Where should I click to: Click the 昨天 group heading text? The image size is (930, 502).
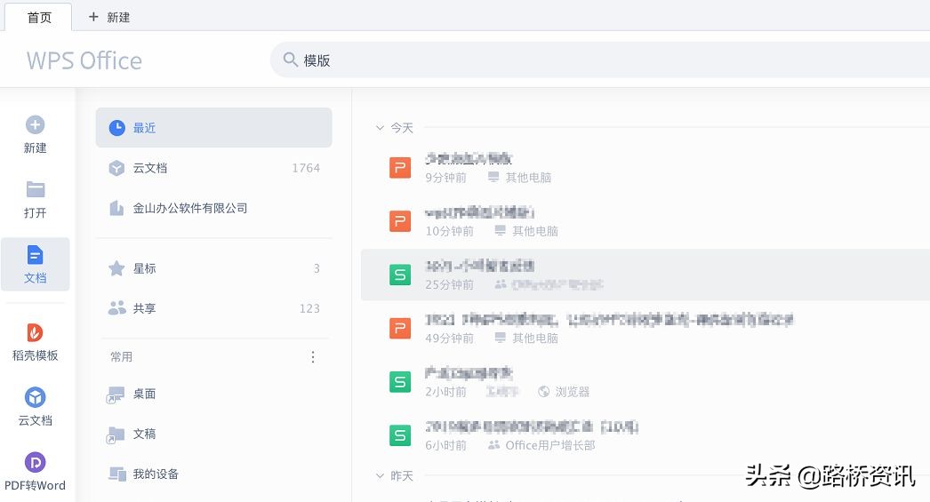coord(402,475)
